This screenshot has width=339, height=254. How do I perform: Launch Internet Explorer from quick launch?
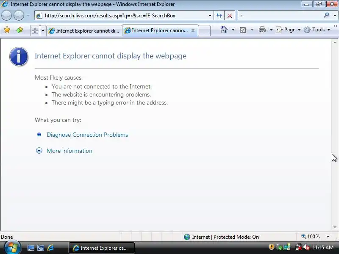(x=50, y=248)
